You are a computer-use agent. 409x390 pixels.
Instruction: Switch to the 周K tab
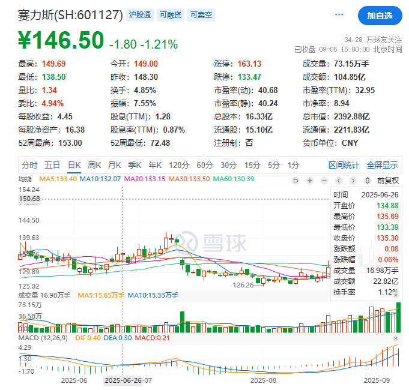click(x=94, y=165)
